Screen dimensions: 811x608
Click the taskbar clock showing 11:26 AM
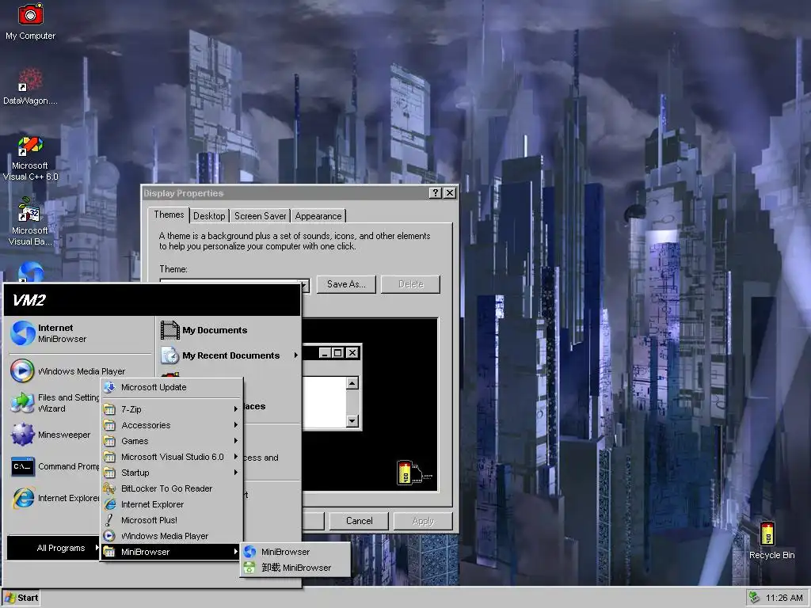click(784, 598)
